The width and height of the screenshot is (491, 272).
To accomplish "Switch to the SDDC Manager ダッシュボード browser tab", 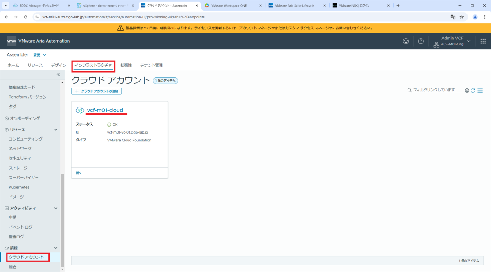I will (41, 5).
